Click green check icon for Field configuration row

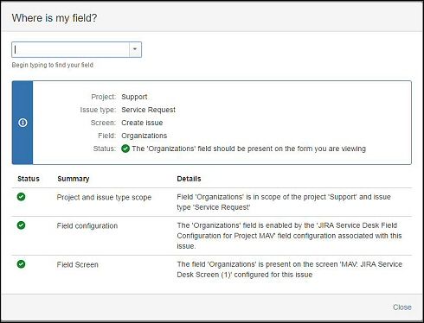21,225
